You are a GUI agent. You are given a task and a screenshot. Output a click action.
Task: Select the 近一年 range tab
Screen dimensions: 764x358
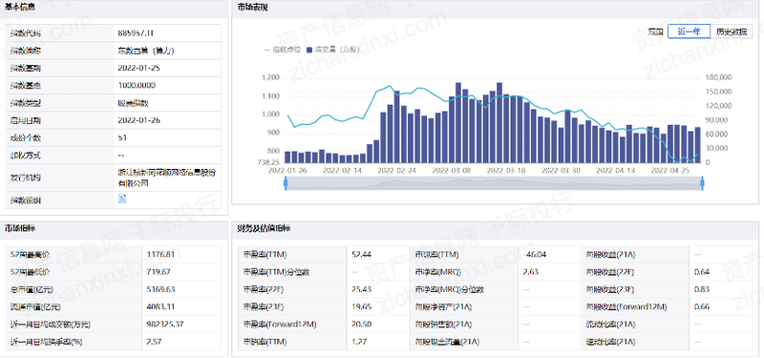(689, 32)
